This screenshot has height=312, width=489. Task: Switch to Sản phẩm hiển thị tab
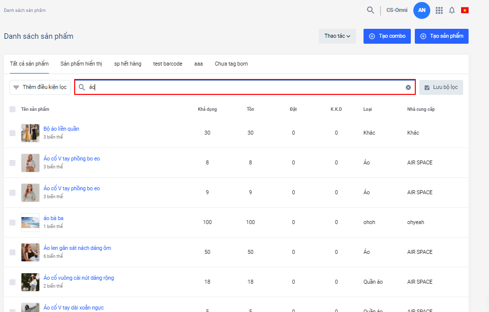[81, 64]
